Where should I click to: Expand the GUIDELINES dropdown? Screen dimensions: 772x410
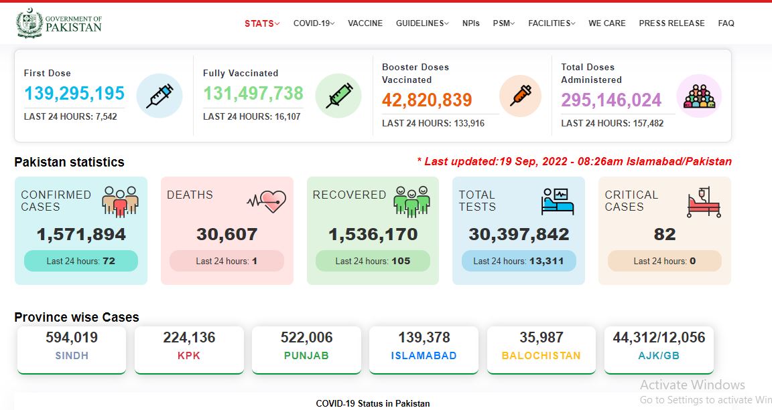tap(422, 23)
